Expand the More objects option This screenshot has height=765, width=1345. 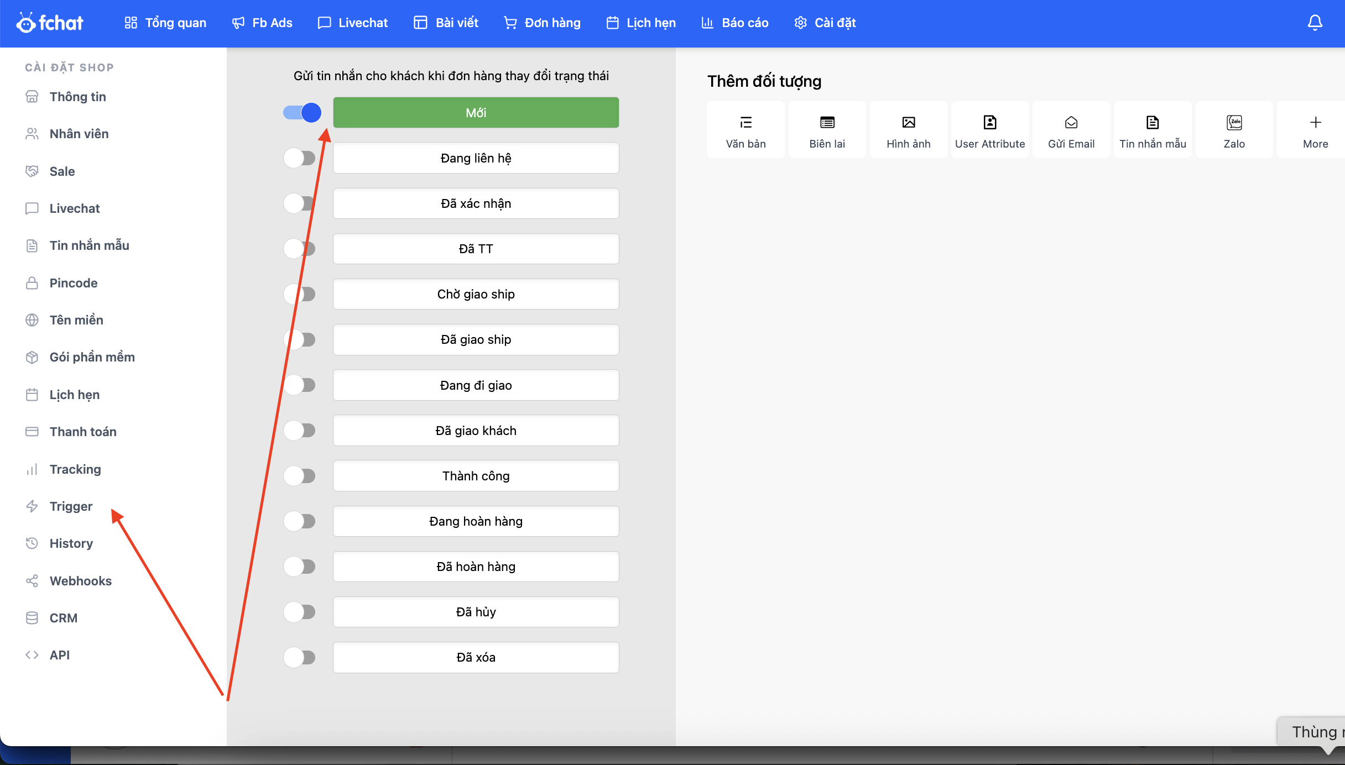(x=1315, y=131)
